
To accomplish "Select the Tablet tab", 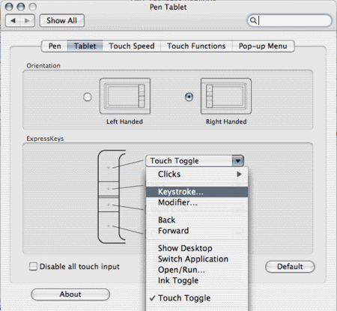I will [x=85, y=46].
